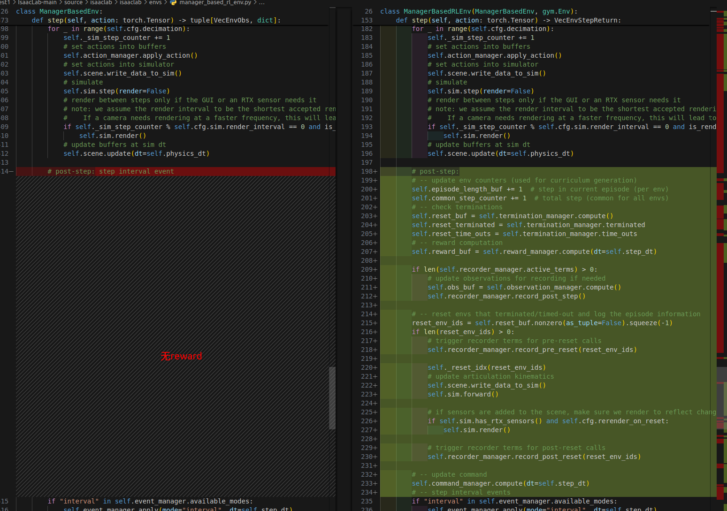
Task: Click the Python file icon in the breadcrumb
Action: click(x=173, y=3)
